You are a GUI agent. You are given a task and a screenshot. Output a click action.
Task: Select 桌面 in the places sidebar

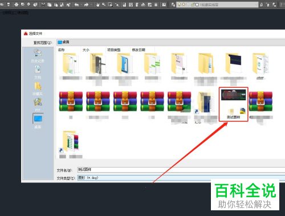[38, 121]
